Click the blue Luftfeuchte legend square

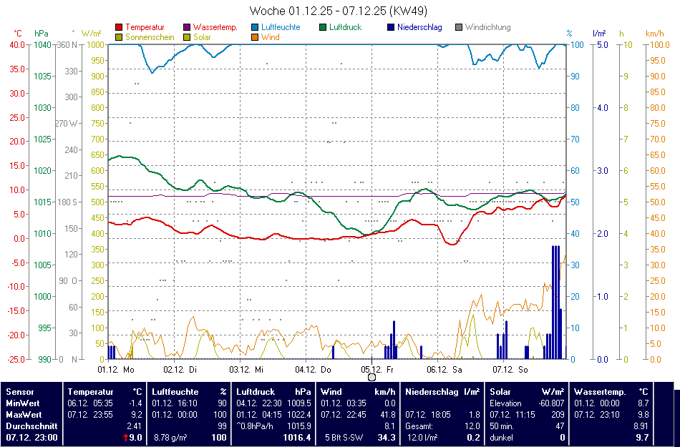coord(256,27)
